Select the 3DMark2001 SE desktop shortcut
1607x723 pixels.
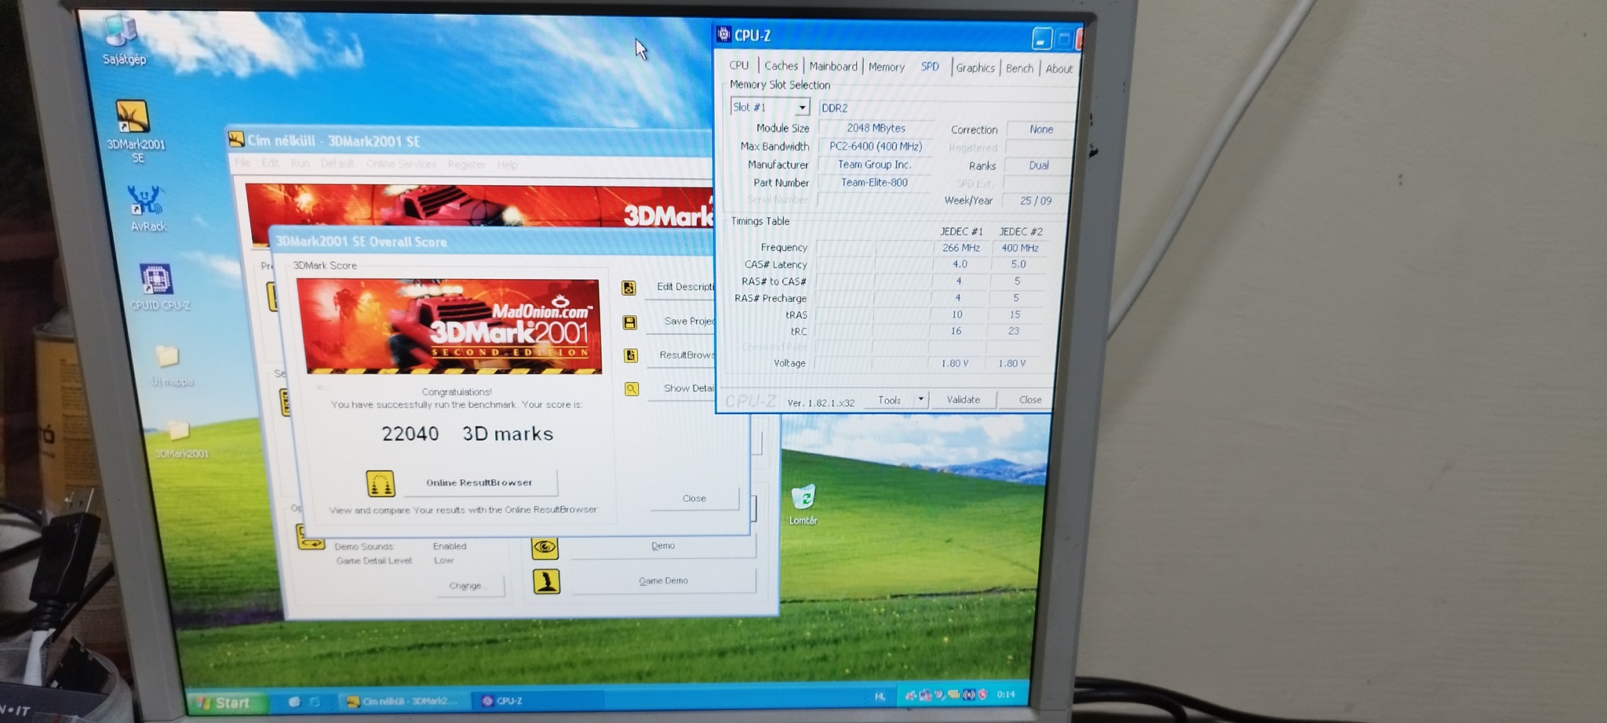click(x=134, y=130)
